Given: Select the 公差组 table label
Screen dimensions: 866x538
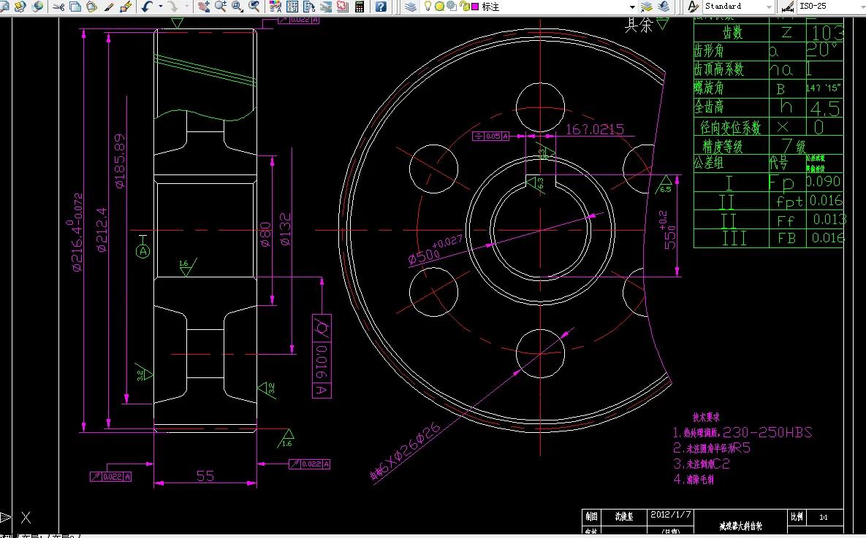Looking at the screenshot, I should (709, 163).
